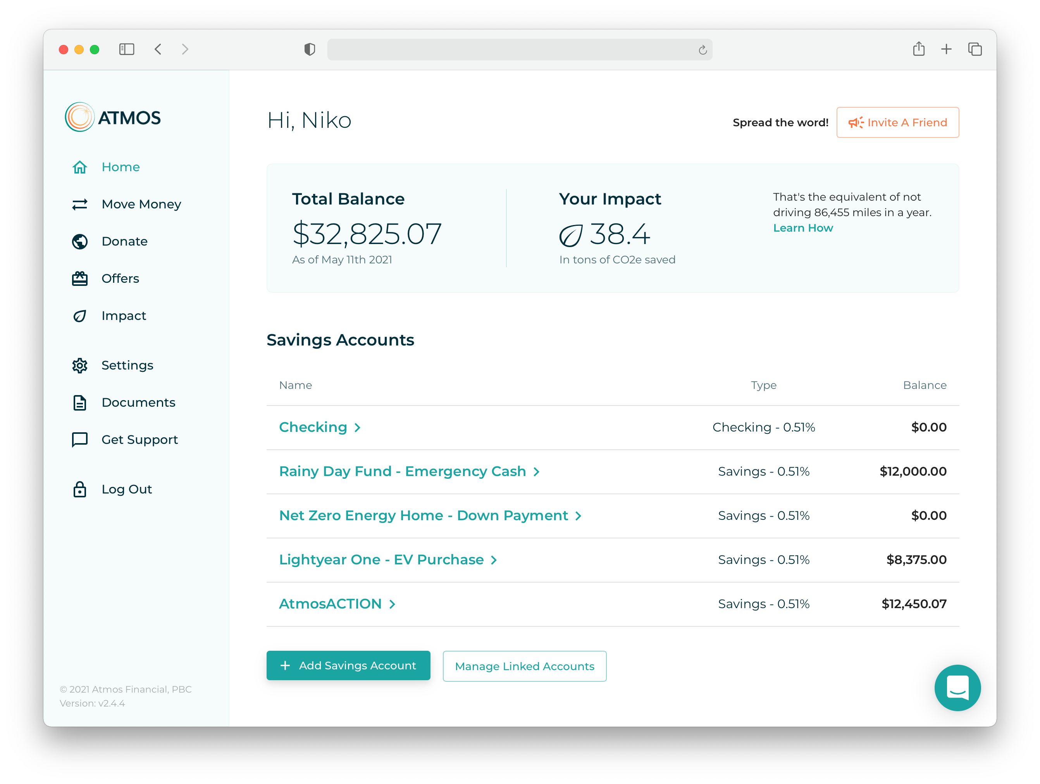Expand the Lightyear One - EV Purchase chevron
Screen dimensions: 1040x784
coord(494,560)
